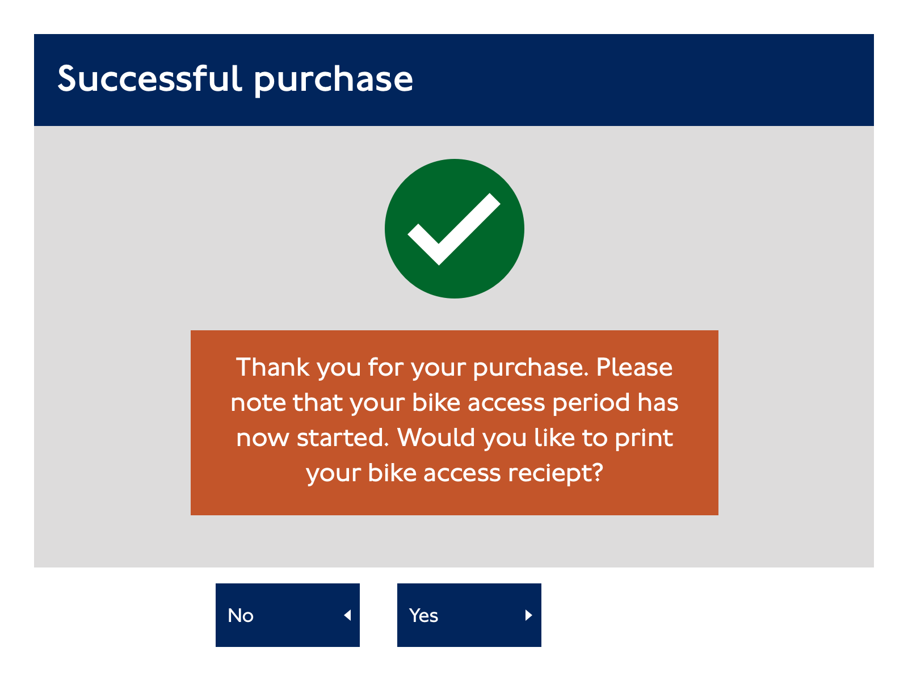Click the No button to skip receipt

(288, 615)
